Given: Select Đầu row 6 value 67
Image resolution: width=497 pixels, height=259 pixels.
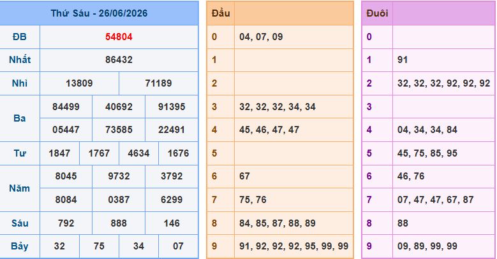Looking at the screenshot, I should (x=245, y=176).
